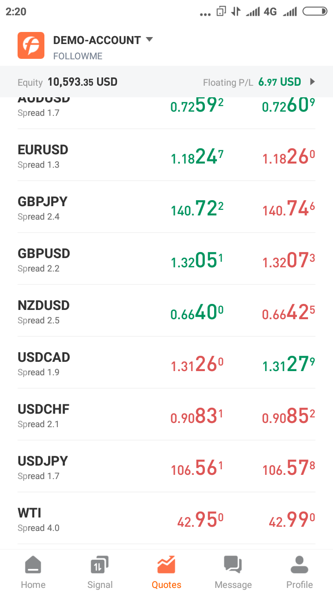Viewport: 333px width, 593px height.
Task: Open the Equity 10,593.35 USD summary bar
Action: click(166, 82)
